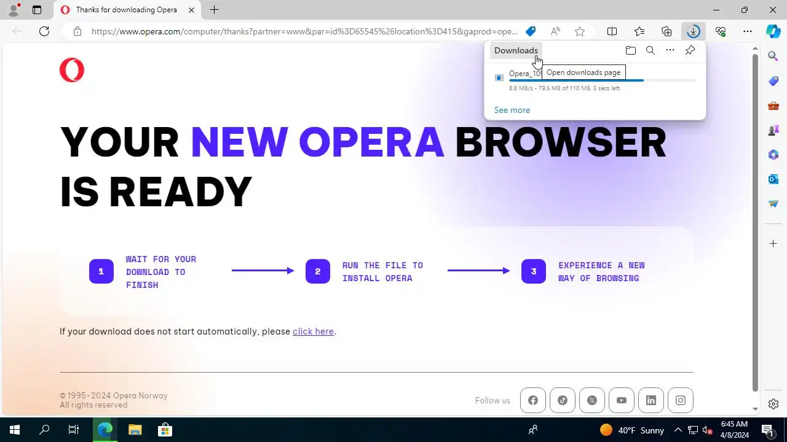Click the Downloads heading
Screen dimensions: 787x442
click(x=516, y=50)
